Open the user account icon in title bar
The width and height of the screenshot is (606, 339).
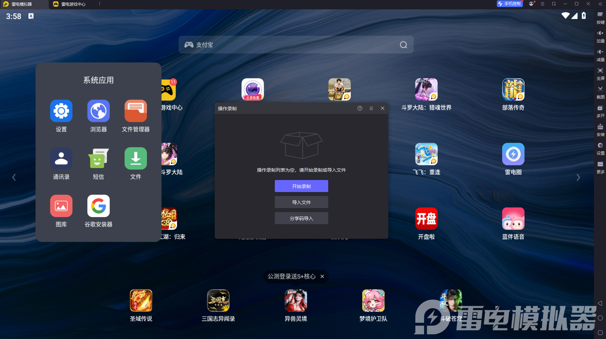[531, 4]
